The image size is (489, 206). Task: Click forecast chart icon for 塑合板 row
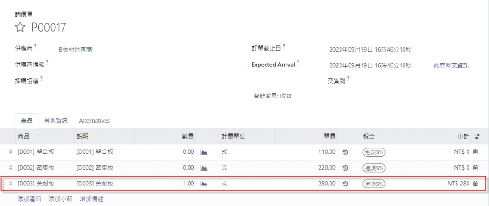coord(203,152)
